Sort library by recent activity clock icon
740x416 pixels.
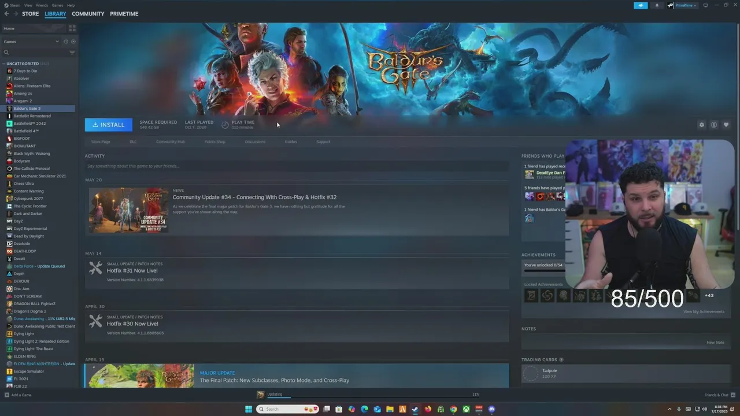point(66,42)
